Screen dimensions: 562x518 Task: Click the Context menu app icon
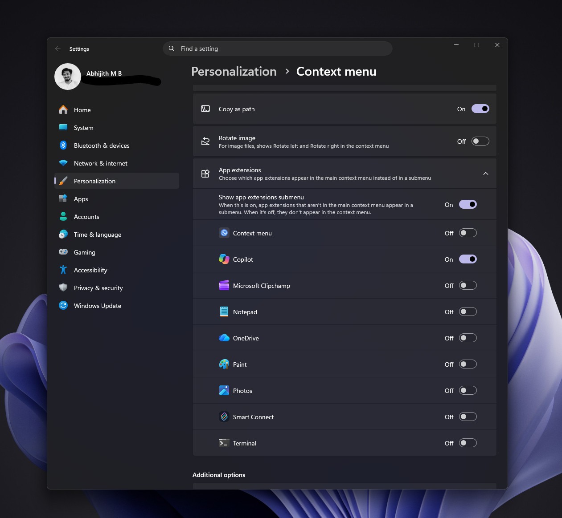pos(224,233)
